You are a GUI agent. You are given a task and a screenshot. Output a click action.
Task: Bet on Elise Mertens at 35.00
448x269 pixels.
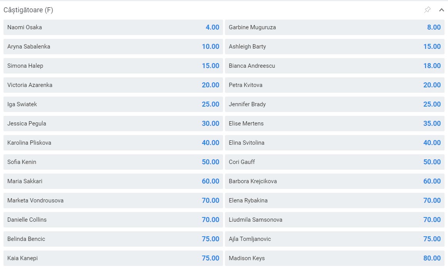[x=334, y=124]
